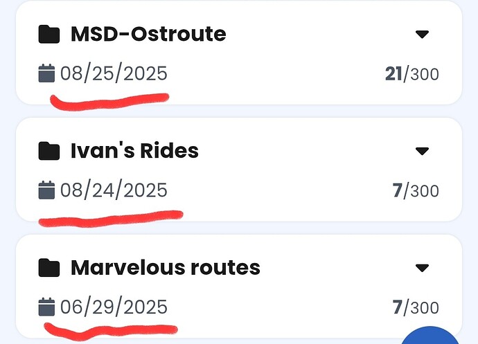478x344 pixels.
Task: Select the 06/29/2025 date text
Action: click(114, 307)
